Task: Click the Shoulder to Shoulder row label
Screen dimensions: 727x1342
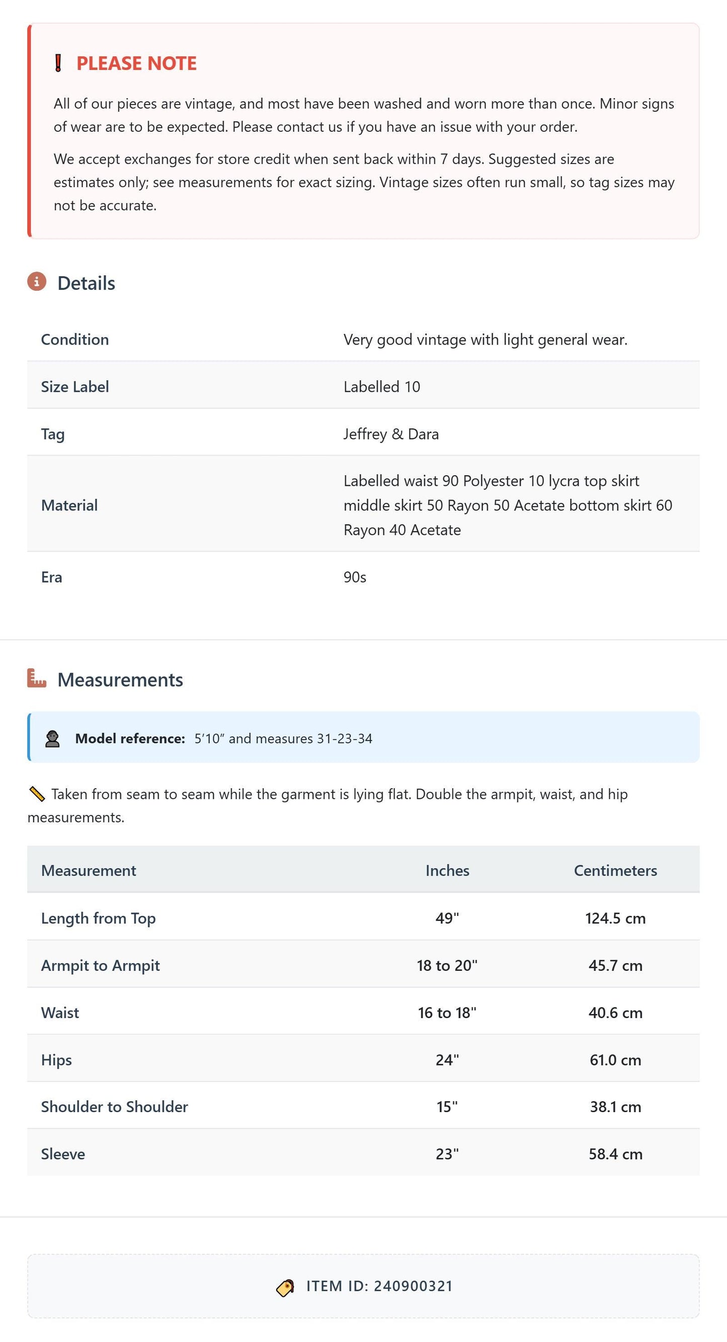Action: (x=115, y=1107)
